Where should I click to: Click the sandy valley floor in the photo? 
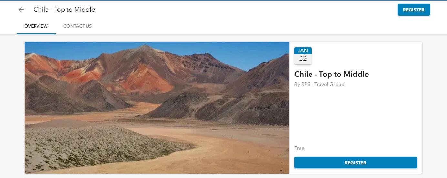pyautogui.click(x=194, y=145)
